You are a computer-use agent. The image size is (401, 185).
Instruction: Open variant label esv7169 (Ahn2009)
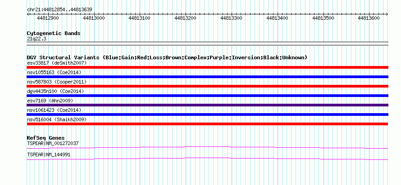point(50,101)
